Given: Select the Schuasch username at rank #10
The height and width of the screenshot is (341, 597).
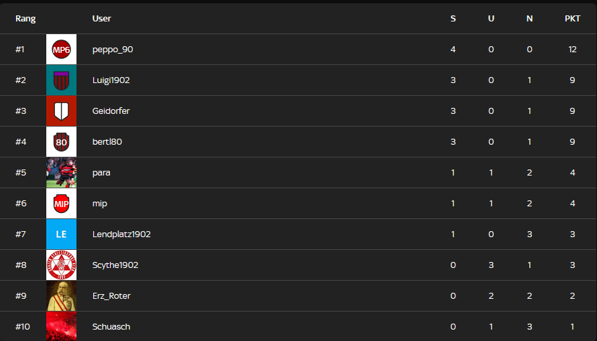Looking at the screenshot, I should click(x=111, y=326).
